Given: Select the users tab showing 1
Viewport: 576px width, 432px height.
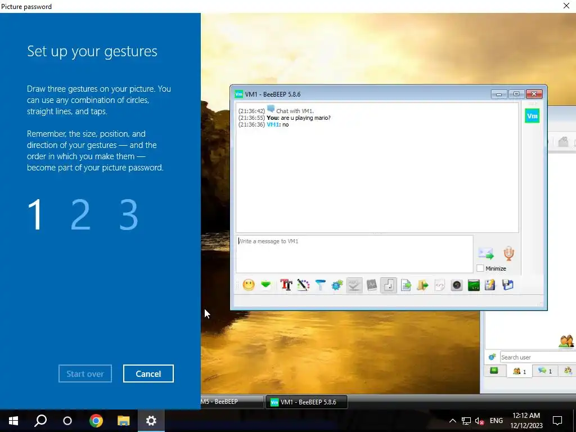Looking at the screenshot, I should (x=519, y=371).
